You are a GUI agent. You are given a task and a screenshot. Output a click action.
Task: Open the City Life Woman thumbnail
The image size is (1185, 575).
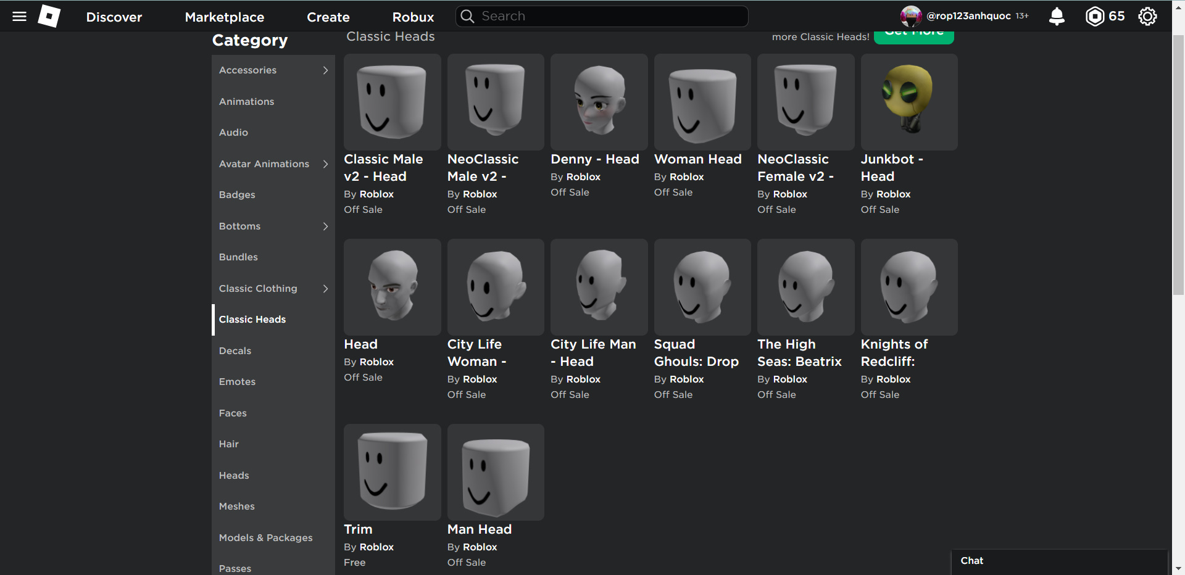pyautogui.click(x=496, y=287)
